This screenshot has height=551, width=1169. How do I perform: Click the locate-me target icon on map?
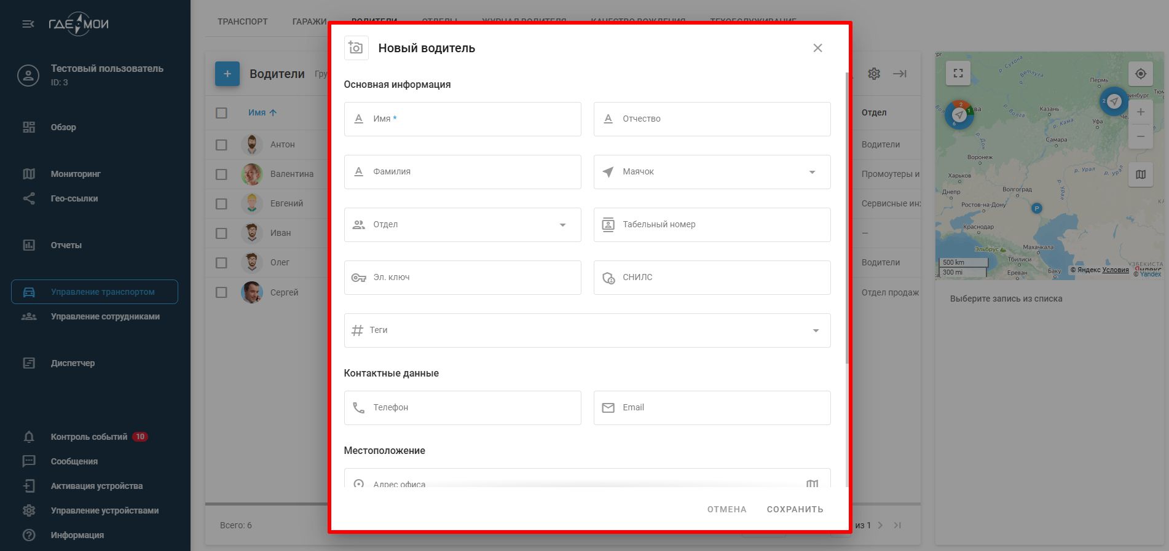pyautogui.click(x=1141, y=74)
